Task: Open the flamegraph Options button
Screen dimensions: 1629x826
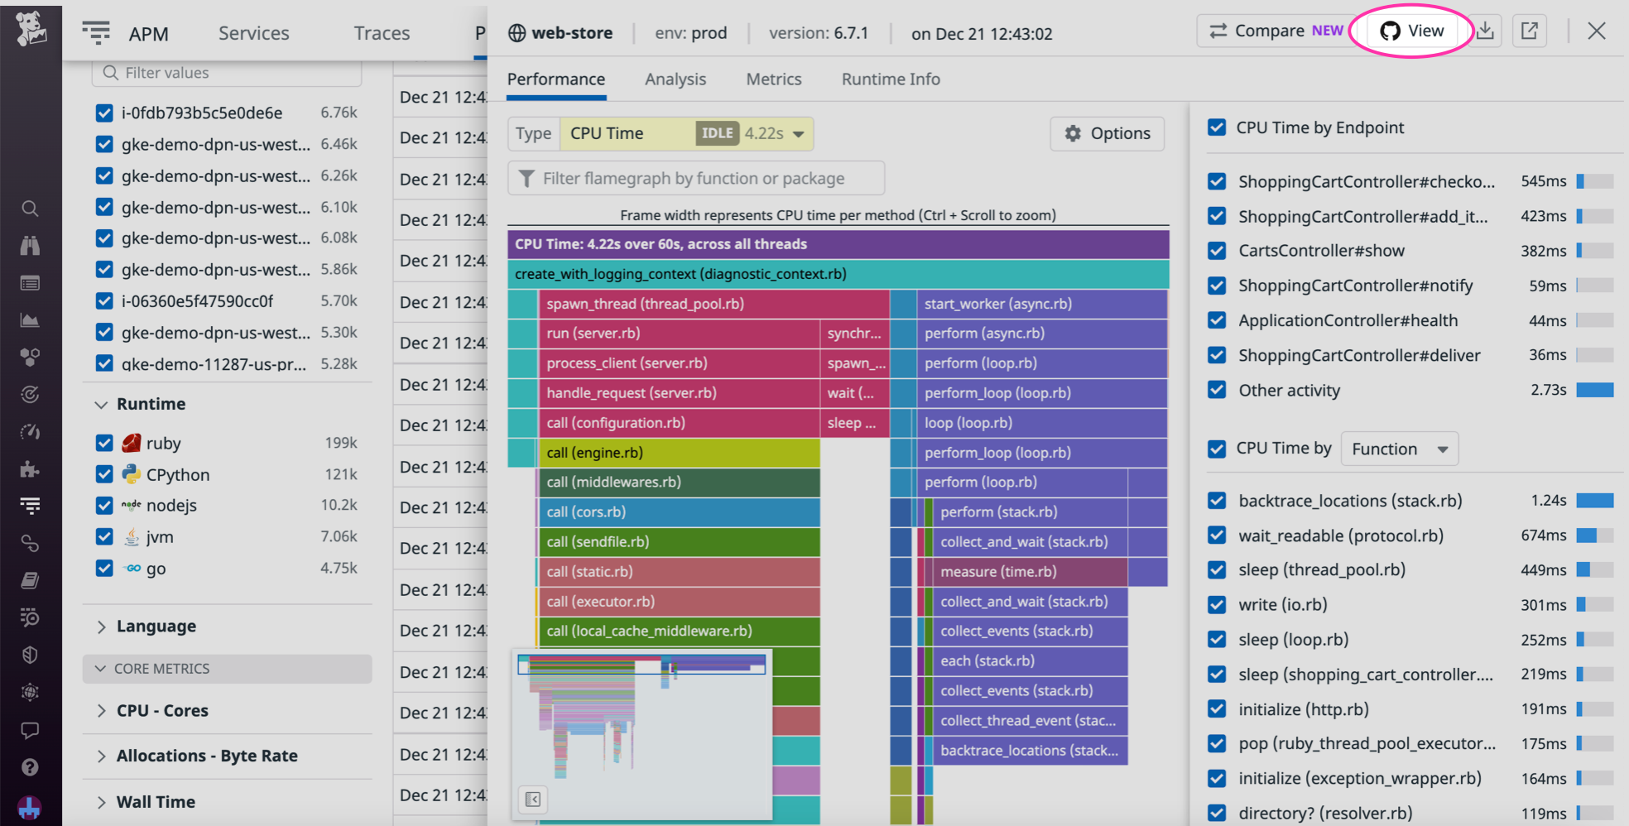Action: click(x=1107, y=133)
